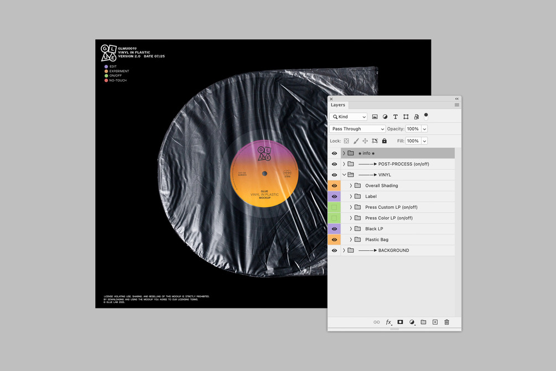Viewport: 556px width, 371px height.
Task: Select the Layers panel tab
Action: (338, 105)
